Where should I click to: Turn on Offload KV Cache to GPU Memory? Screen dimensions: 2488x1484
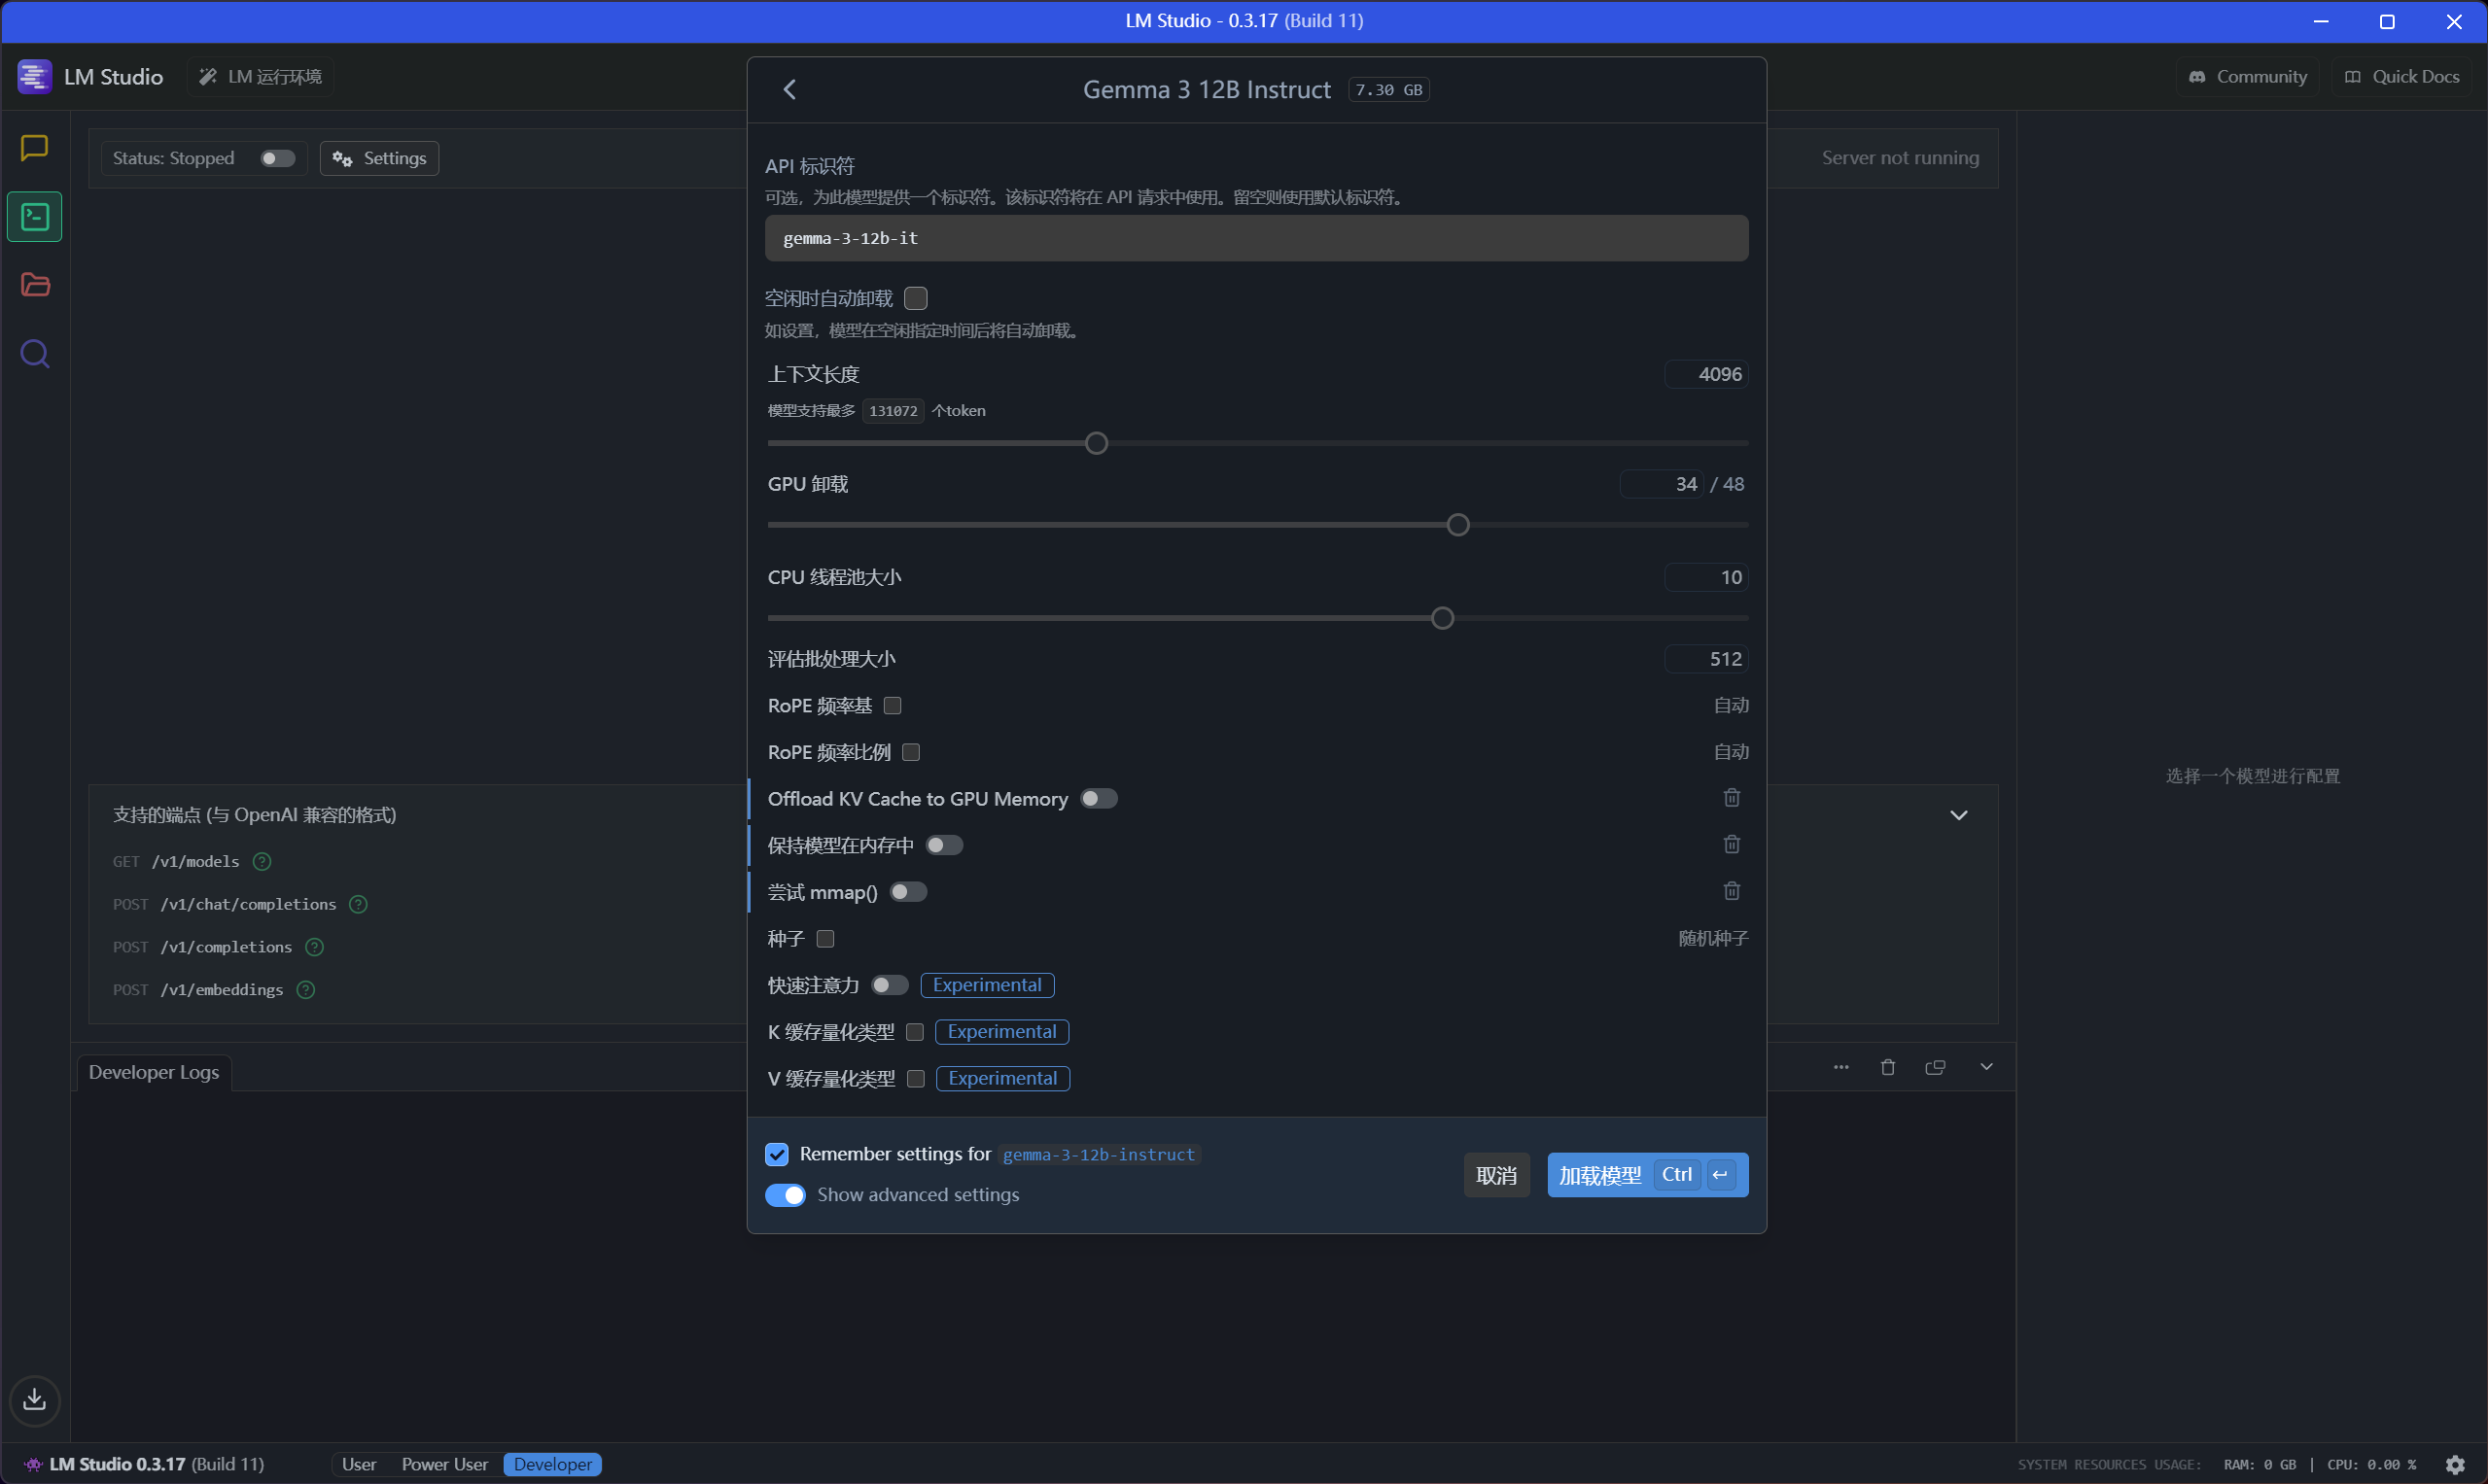1099,799
